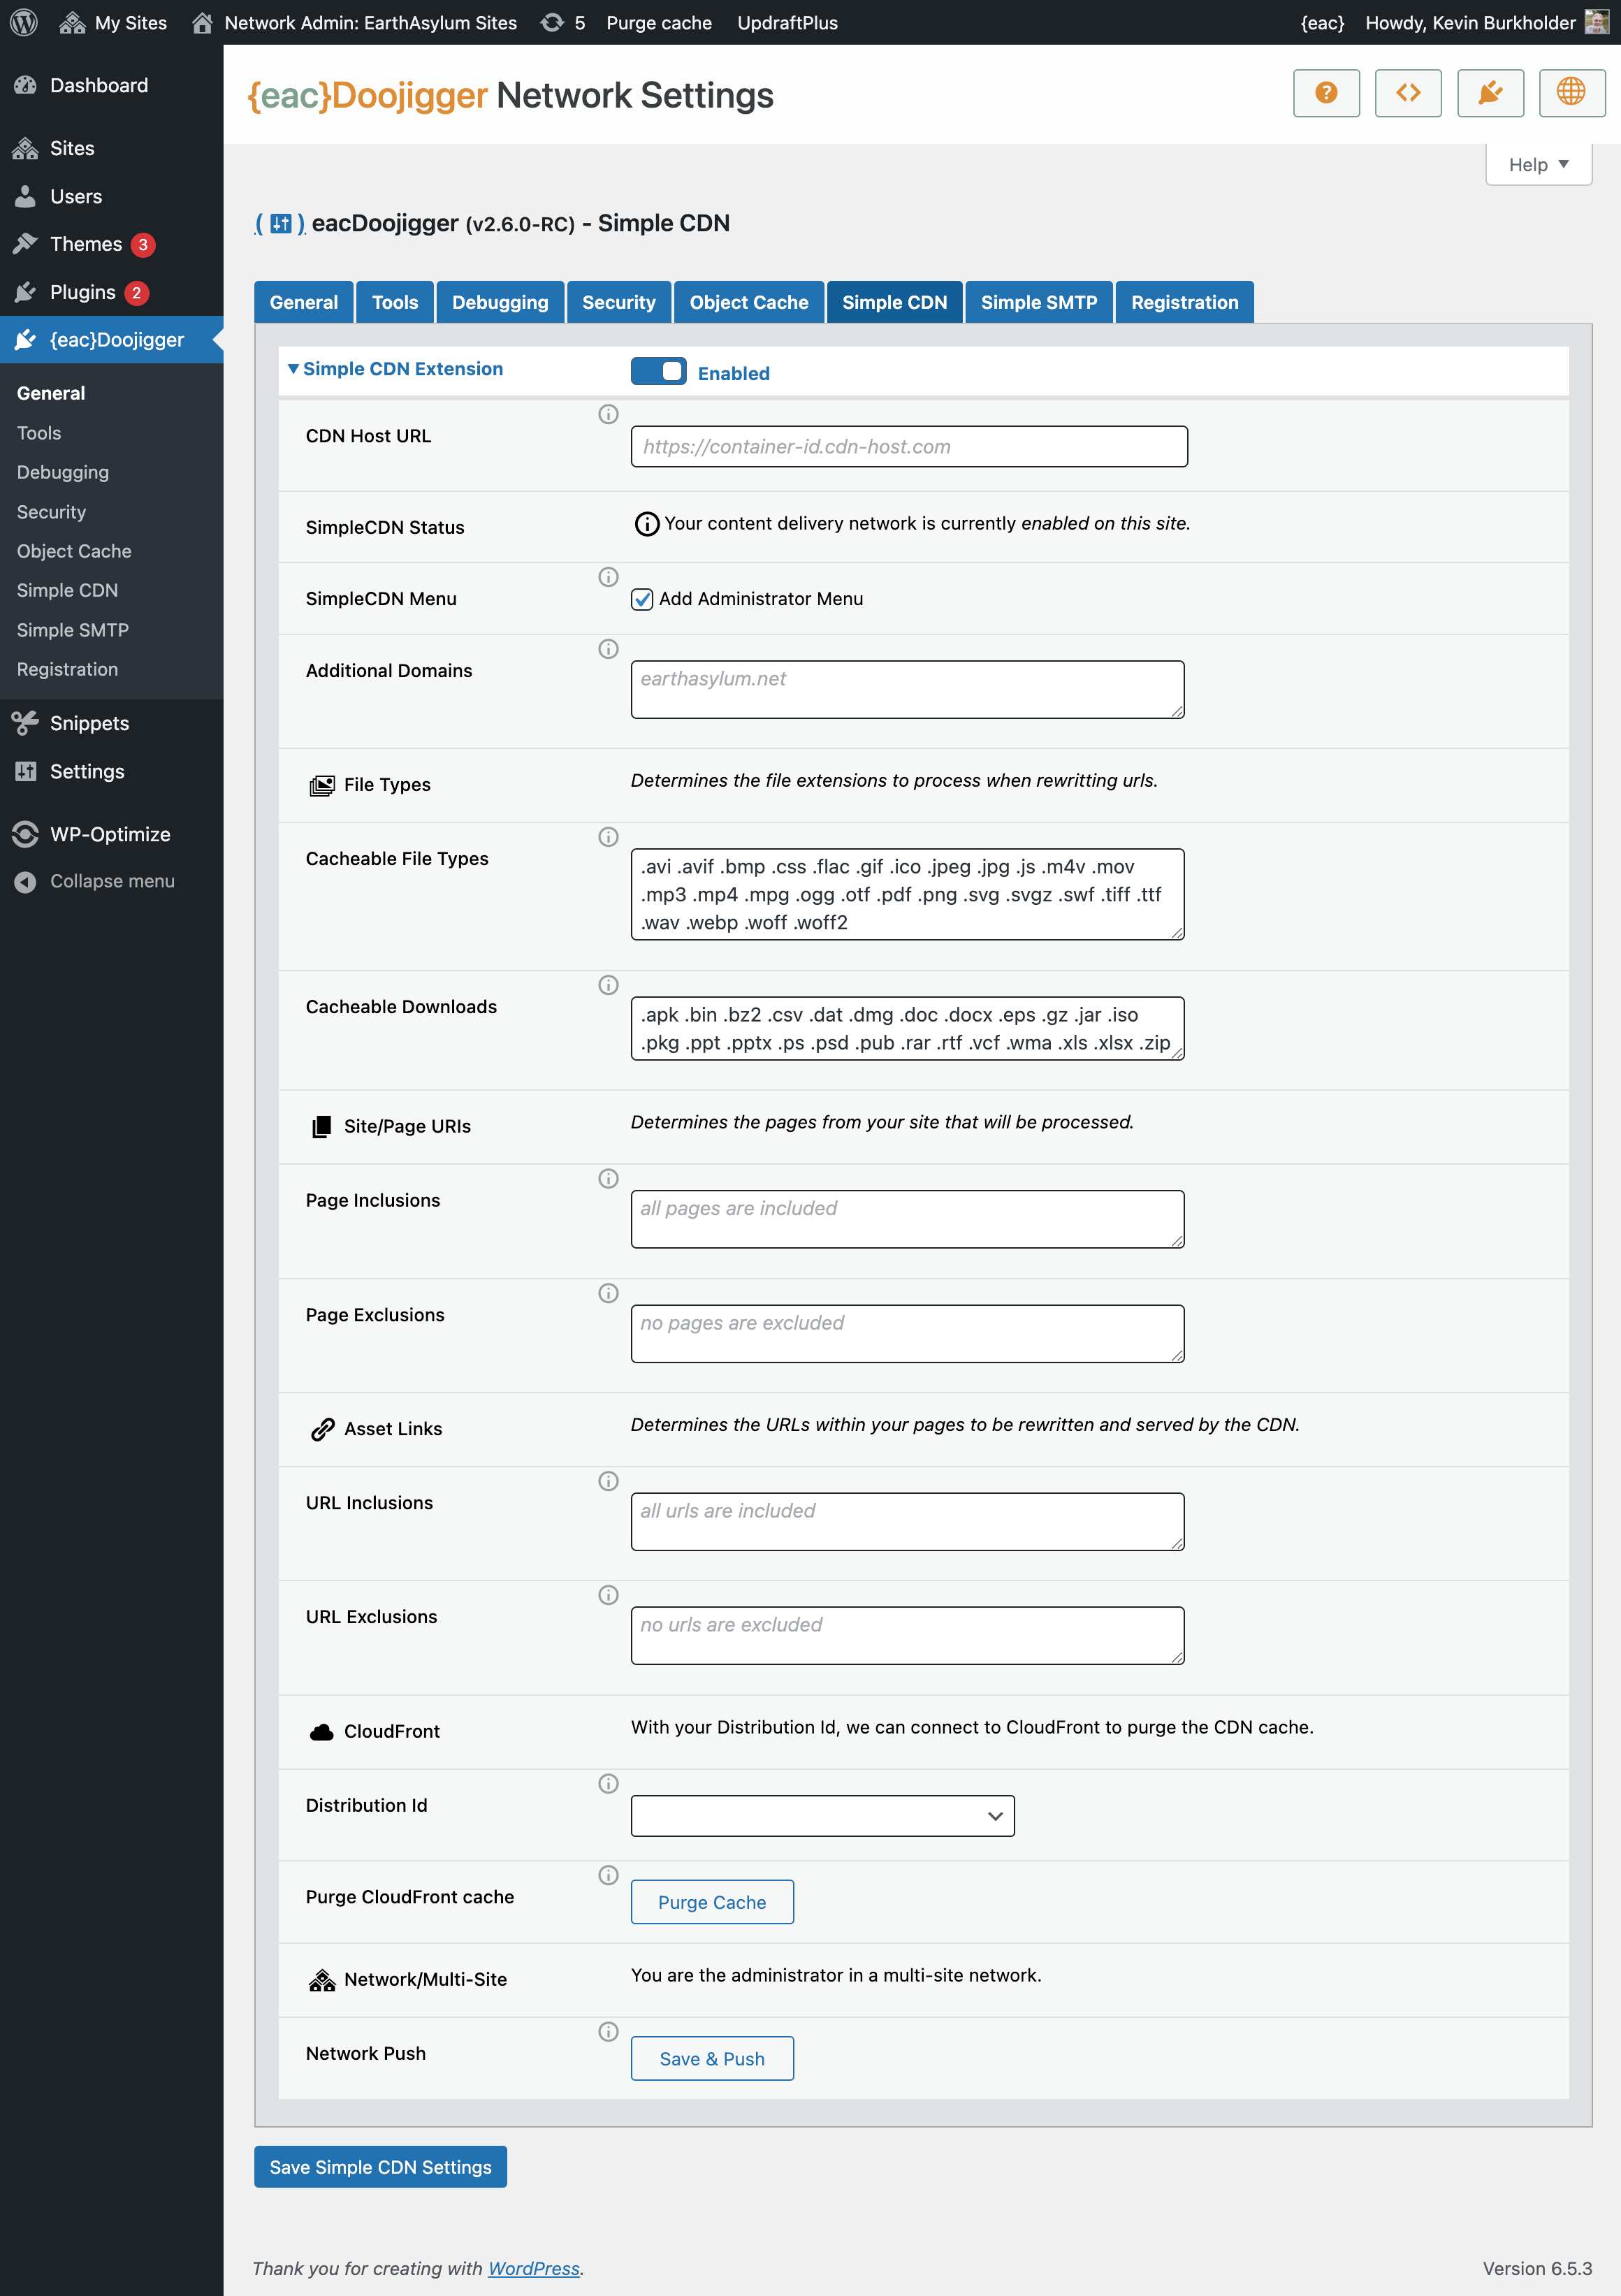Viewport: 1621px width, 2296px height.
Task: Switch to the Object Cache tab
Action: click(748, 302)
